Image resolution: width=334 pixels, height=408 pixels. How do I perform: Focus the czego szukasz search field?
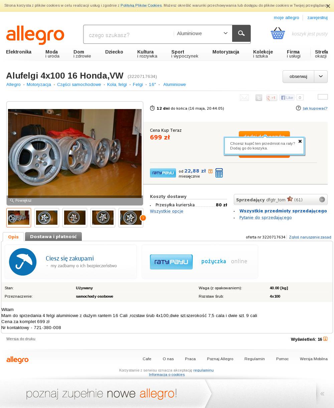click(129, 35)
